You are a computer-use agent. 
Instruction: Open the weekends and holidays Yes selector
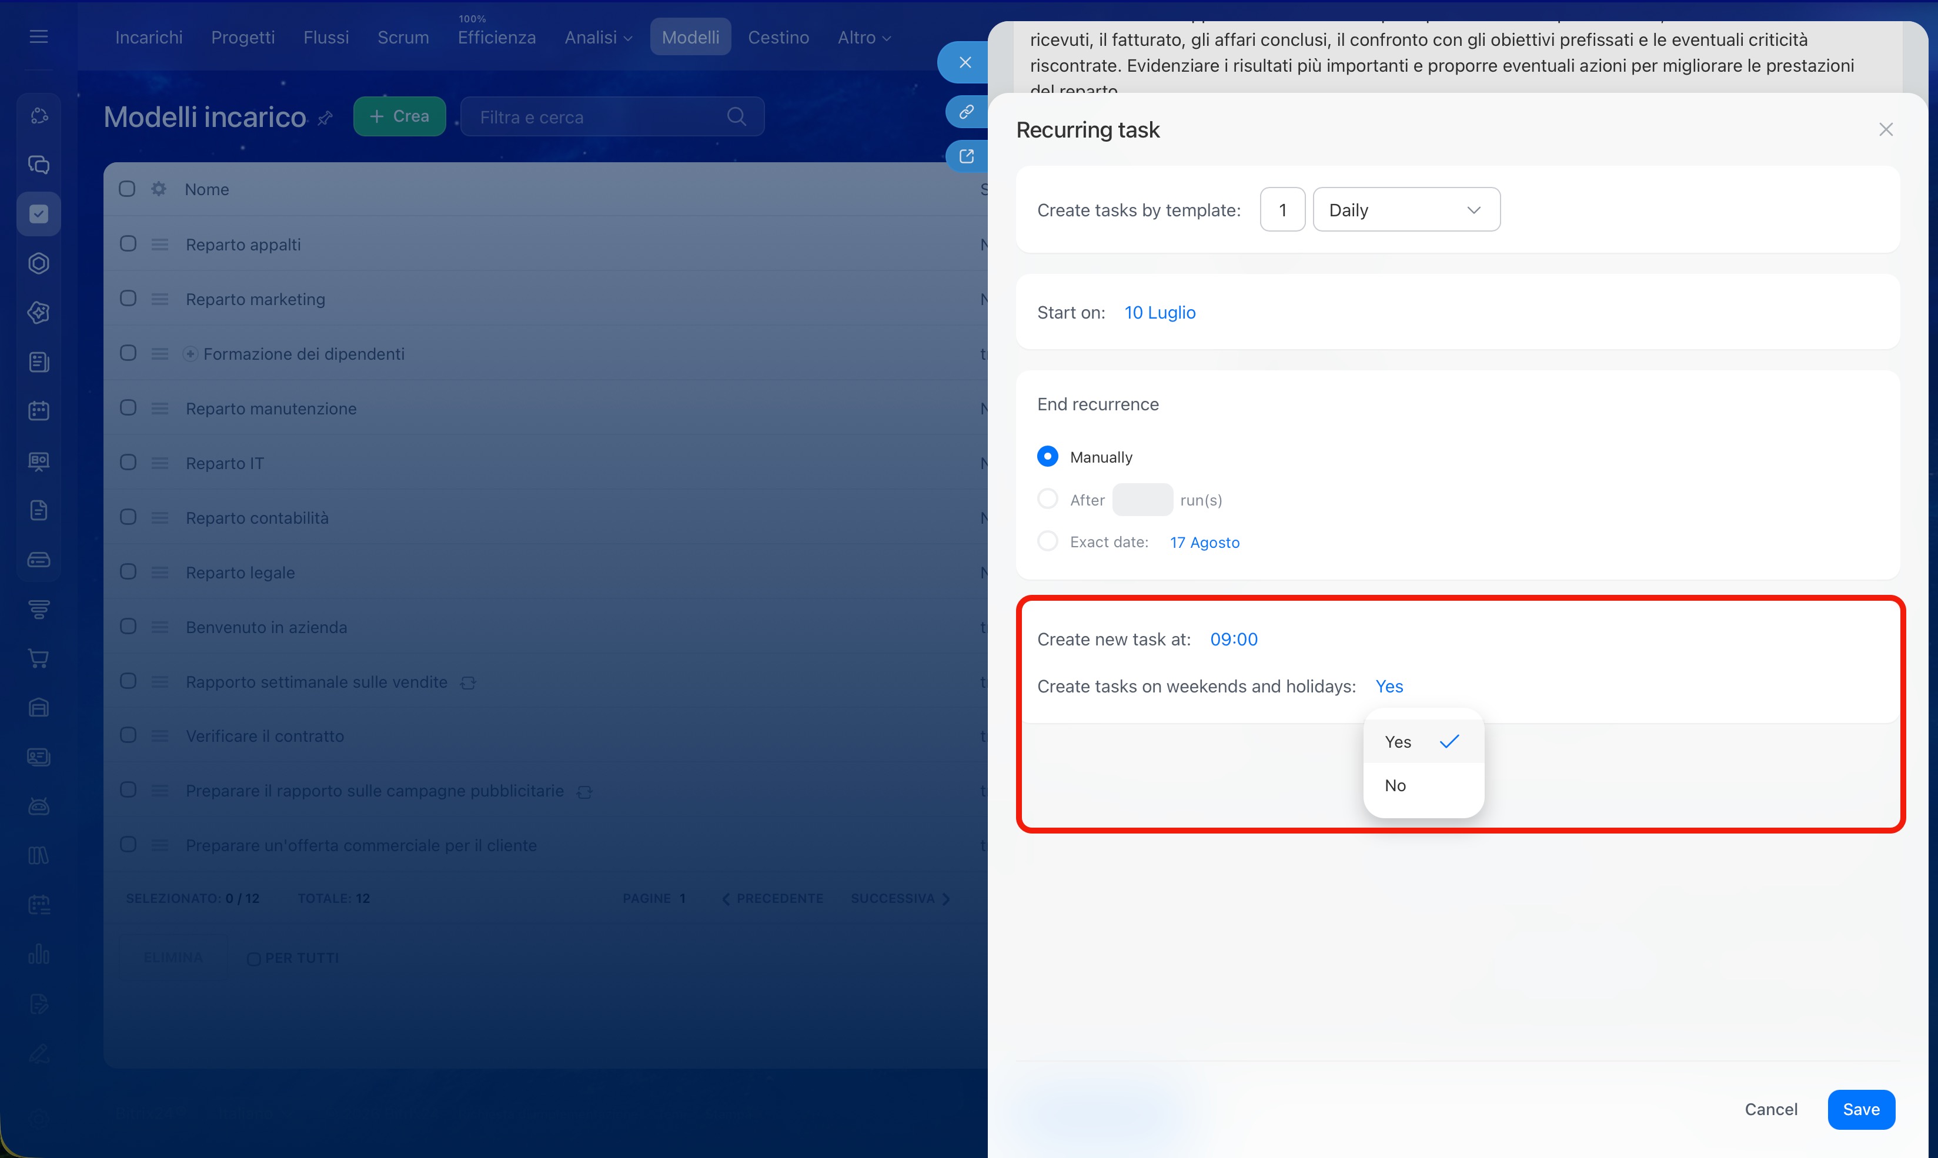pos(1388,686)
